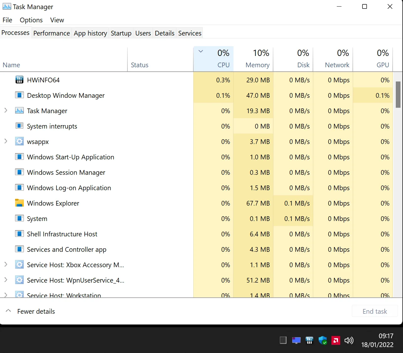The width and height of the screenshot is (403, 353).
Task: Click the volume speaker icon in taskbar
Action: tap(349, 340)
